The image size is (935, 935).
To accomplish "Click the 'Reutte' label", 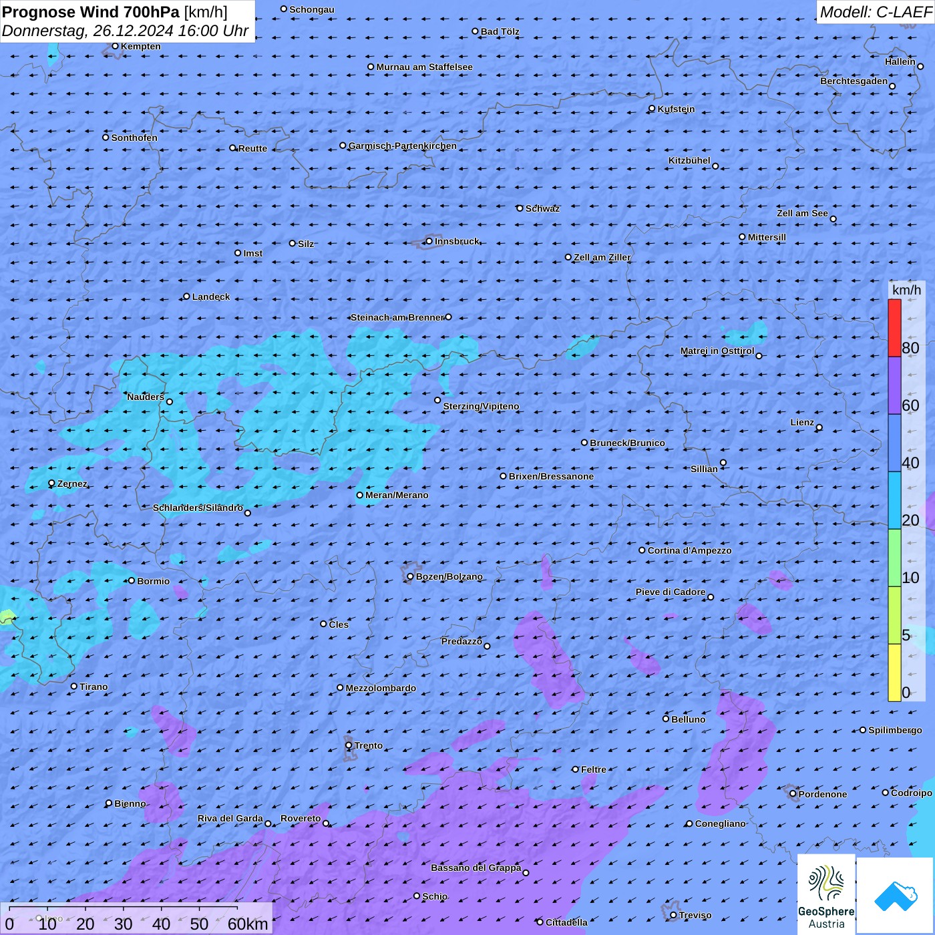I will [252, 148].
